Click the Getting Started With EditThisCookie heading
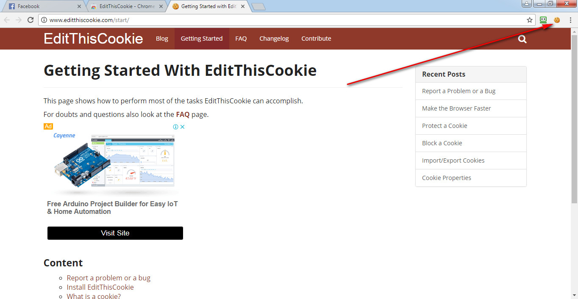Image resolution: width=578 pixels, height=299 pixels. point(180,70)
